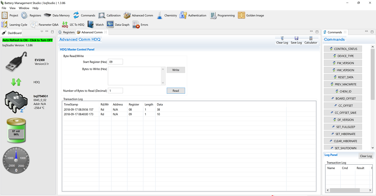Click the current gauge dial
376x196 pixels.
coord(16,160)
